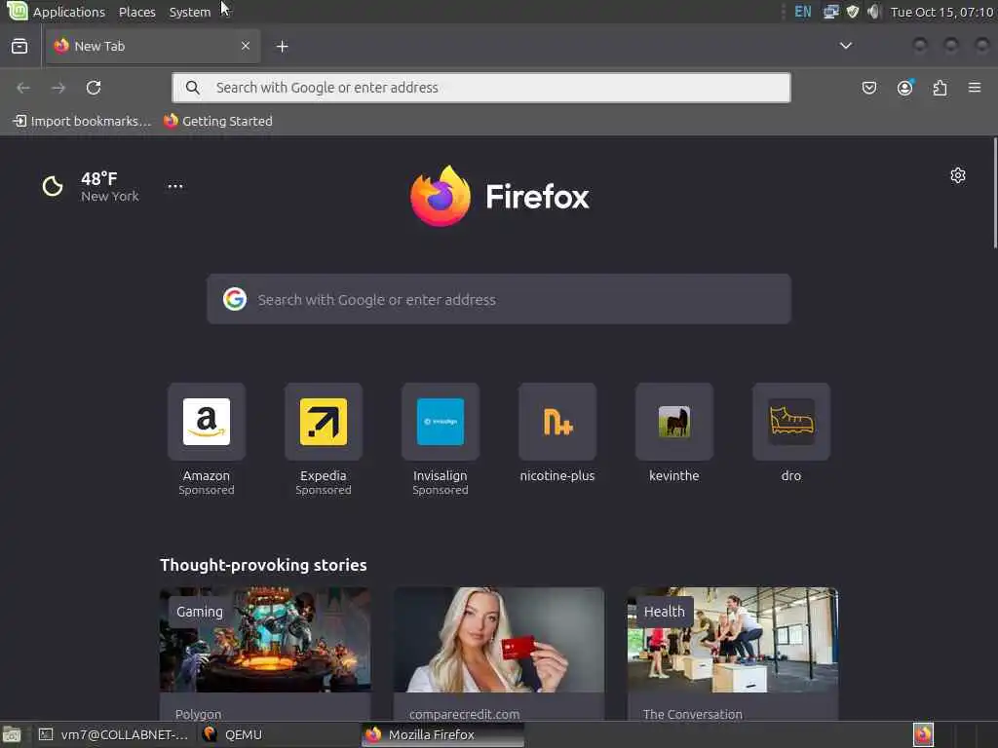Image resolution: width=998 pixels, height=748 pixels.
Task: Click the EN keyboard layout indicator
Action: point(803,12)
